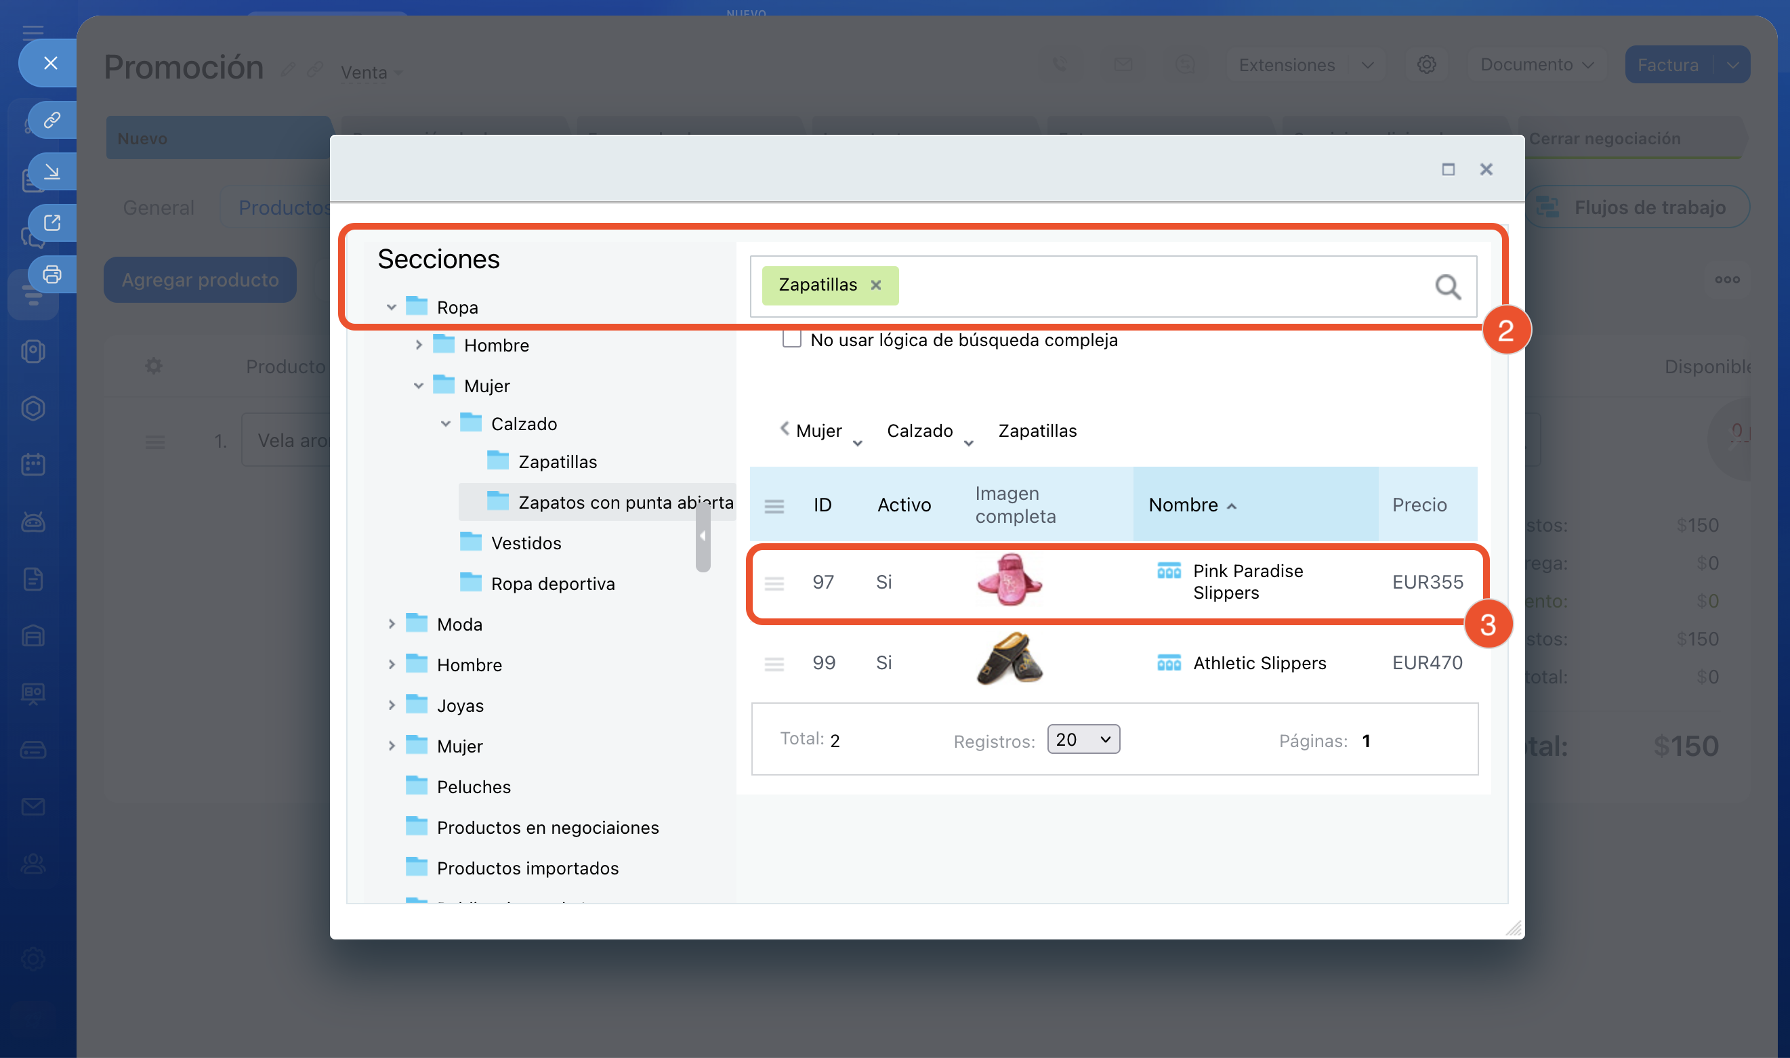
Task: Open the Pink Paradise Slippers thumbnail
Action: click(x=1008, y=580)
